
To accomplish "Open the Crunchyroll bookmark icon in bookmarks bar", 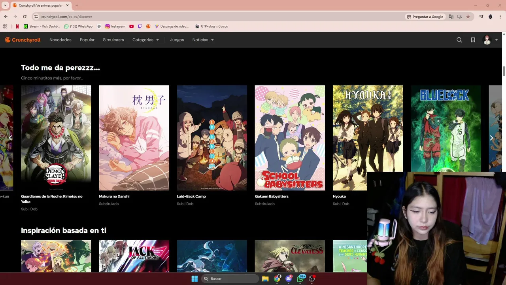I will click(x=148, y=27).
